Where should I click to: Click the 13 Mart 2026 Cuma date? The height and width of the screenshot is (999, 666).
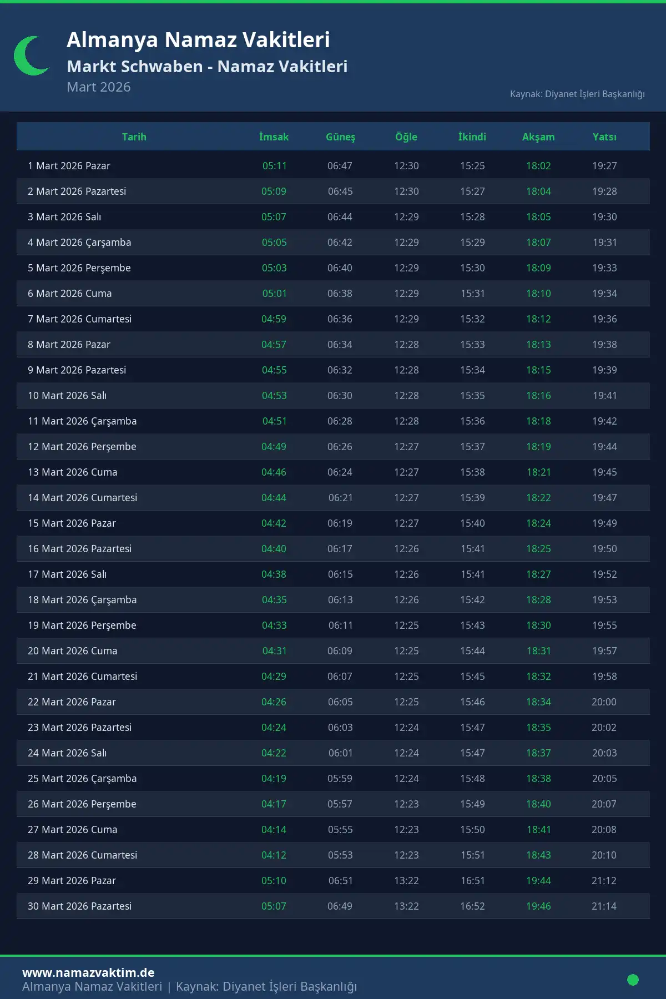click(73, 472)
